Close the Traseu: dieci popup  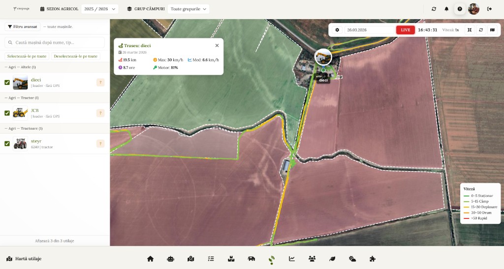pos(217,46)
